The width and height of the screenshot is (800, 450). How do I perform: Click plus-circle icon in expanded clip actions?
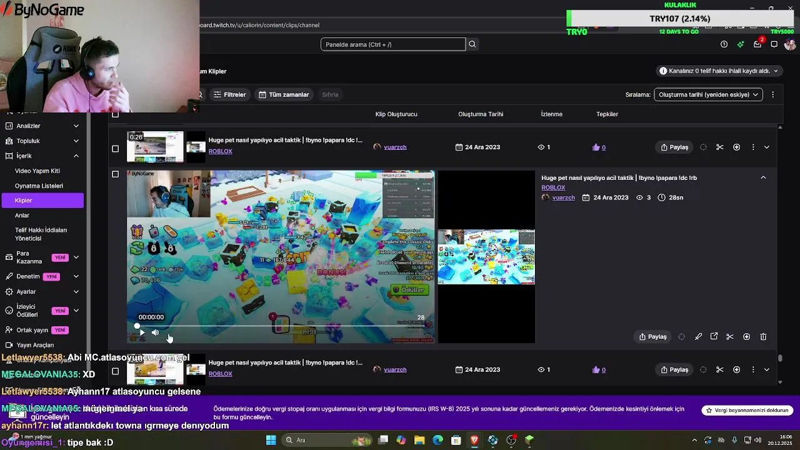(x=746, y=337)
